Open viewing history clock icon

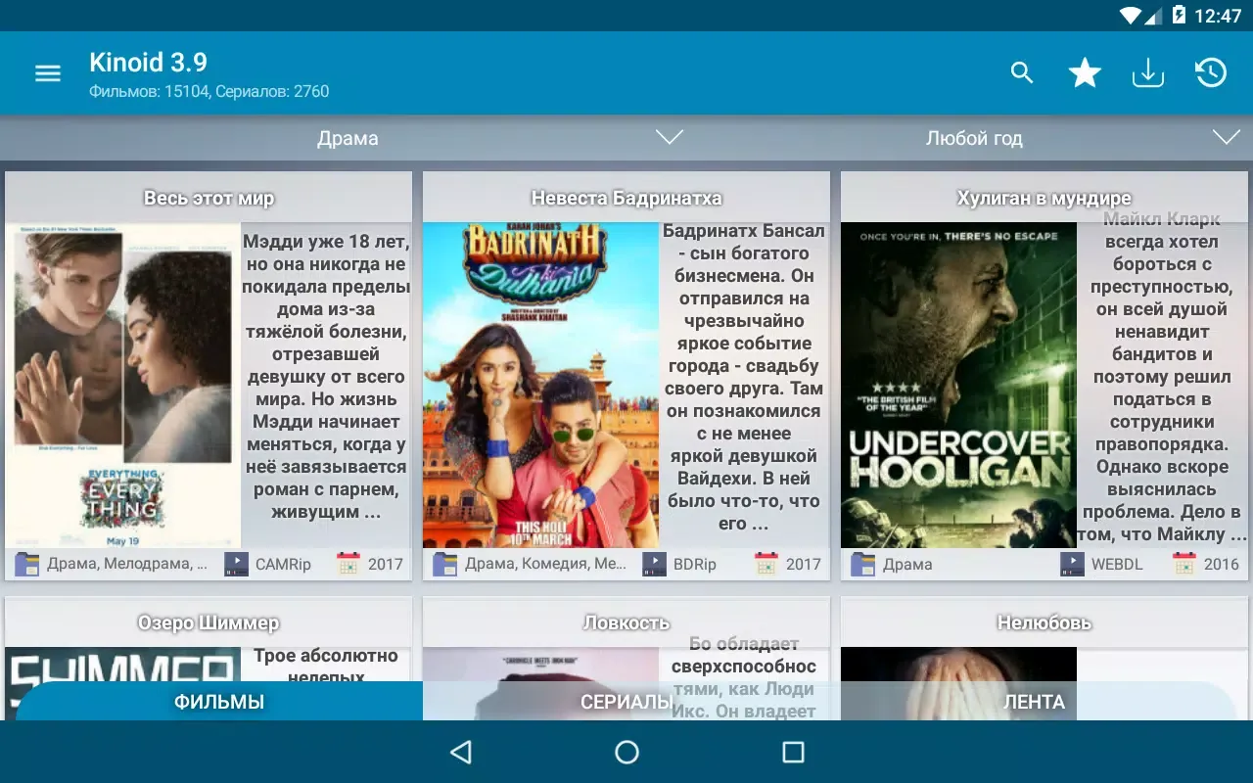coord(1211,73)
